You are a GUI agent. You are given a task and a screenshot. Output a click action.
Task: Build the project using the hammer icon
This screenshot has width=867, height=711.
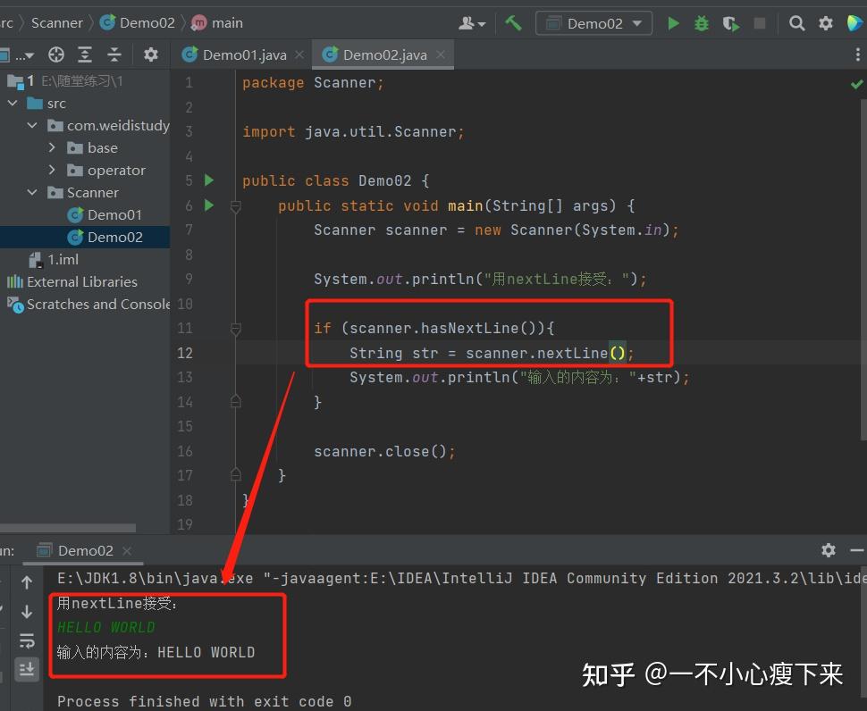[514, 23]
